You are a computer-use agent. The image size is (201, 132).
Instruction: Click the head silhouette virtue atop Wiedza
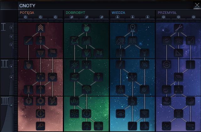pyautogui.click(x=132, y=28)
